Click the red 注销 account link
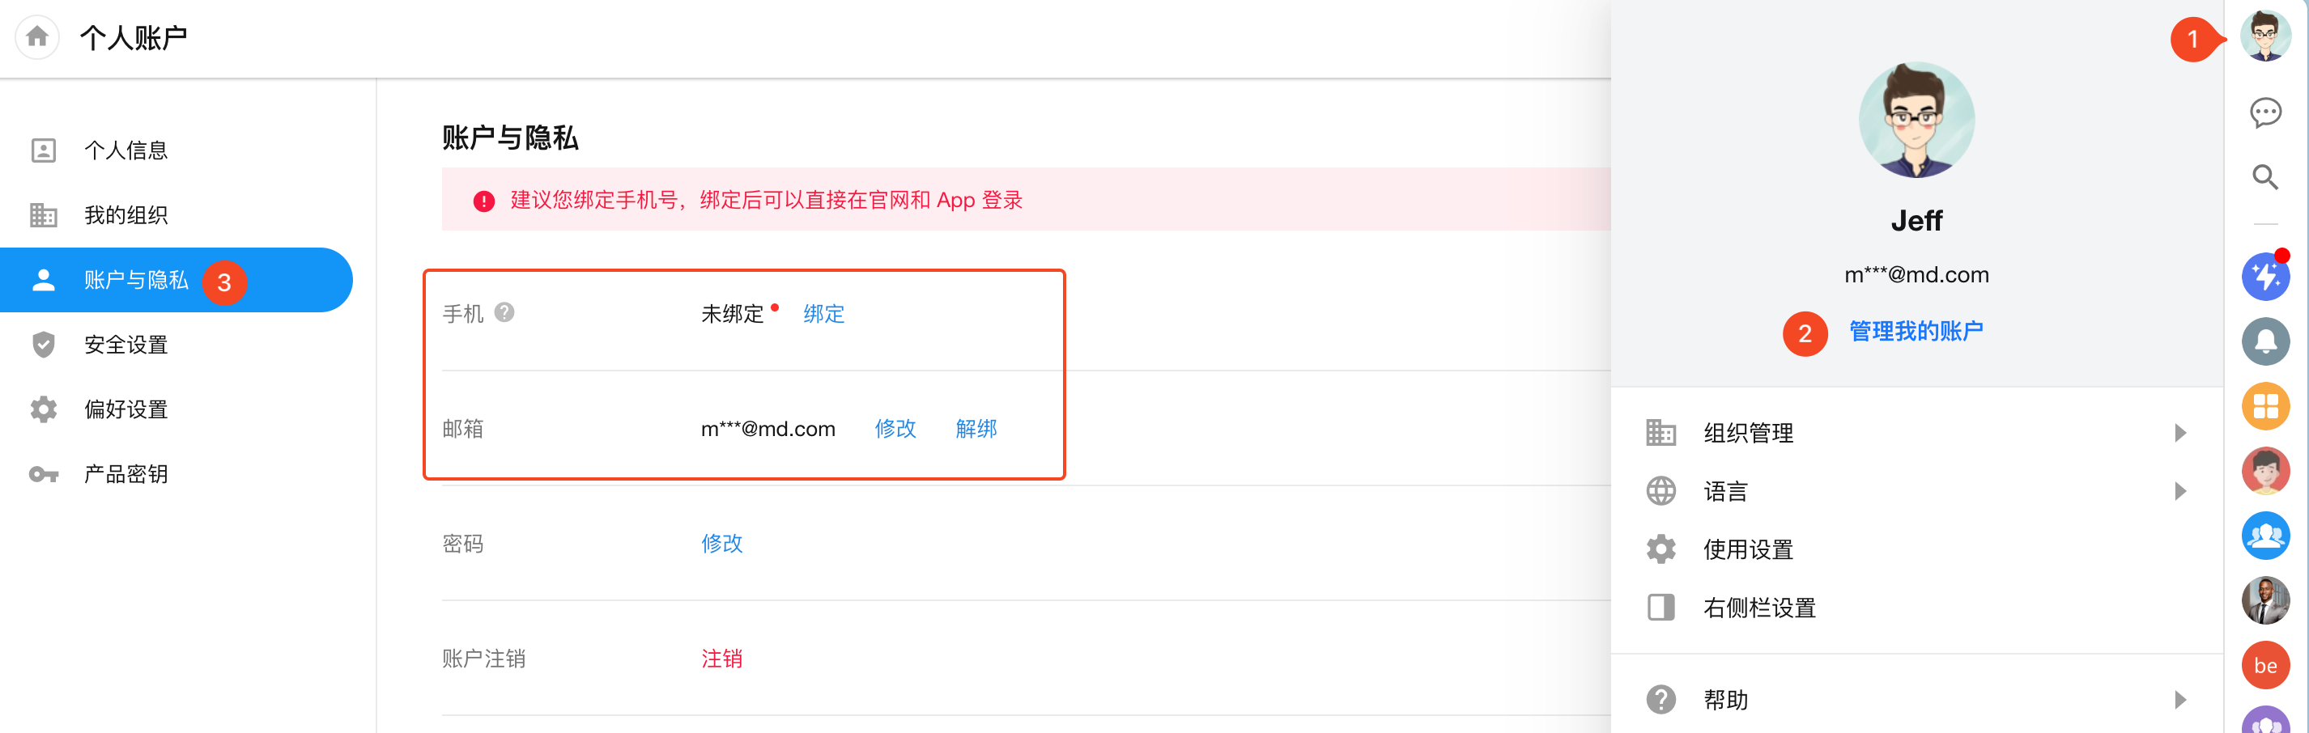2309x733 pixels. (721, 659)
